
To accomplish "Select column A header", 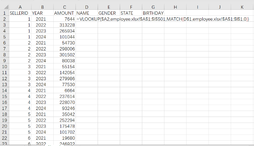I will pyautogui.click(x=20, y=7).
